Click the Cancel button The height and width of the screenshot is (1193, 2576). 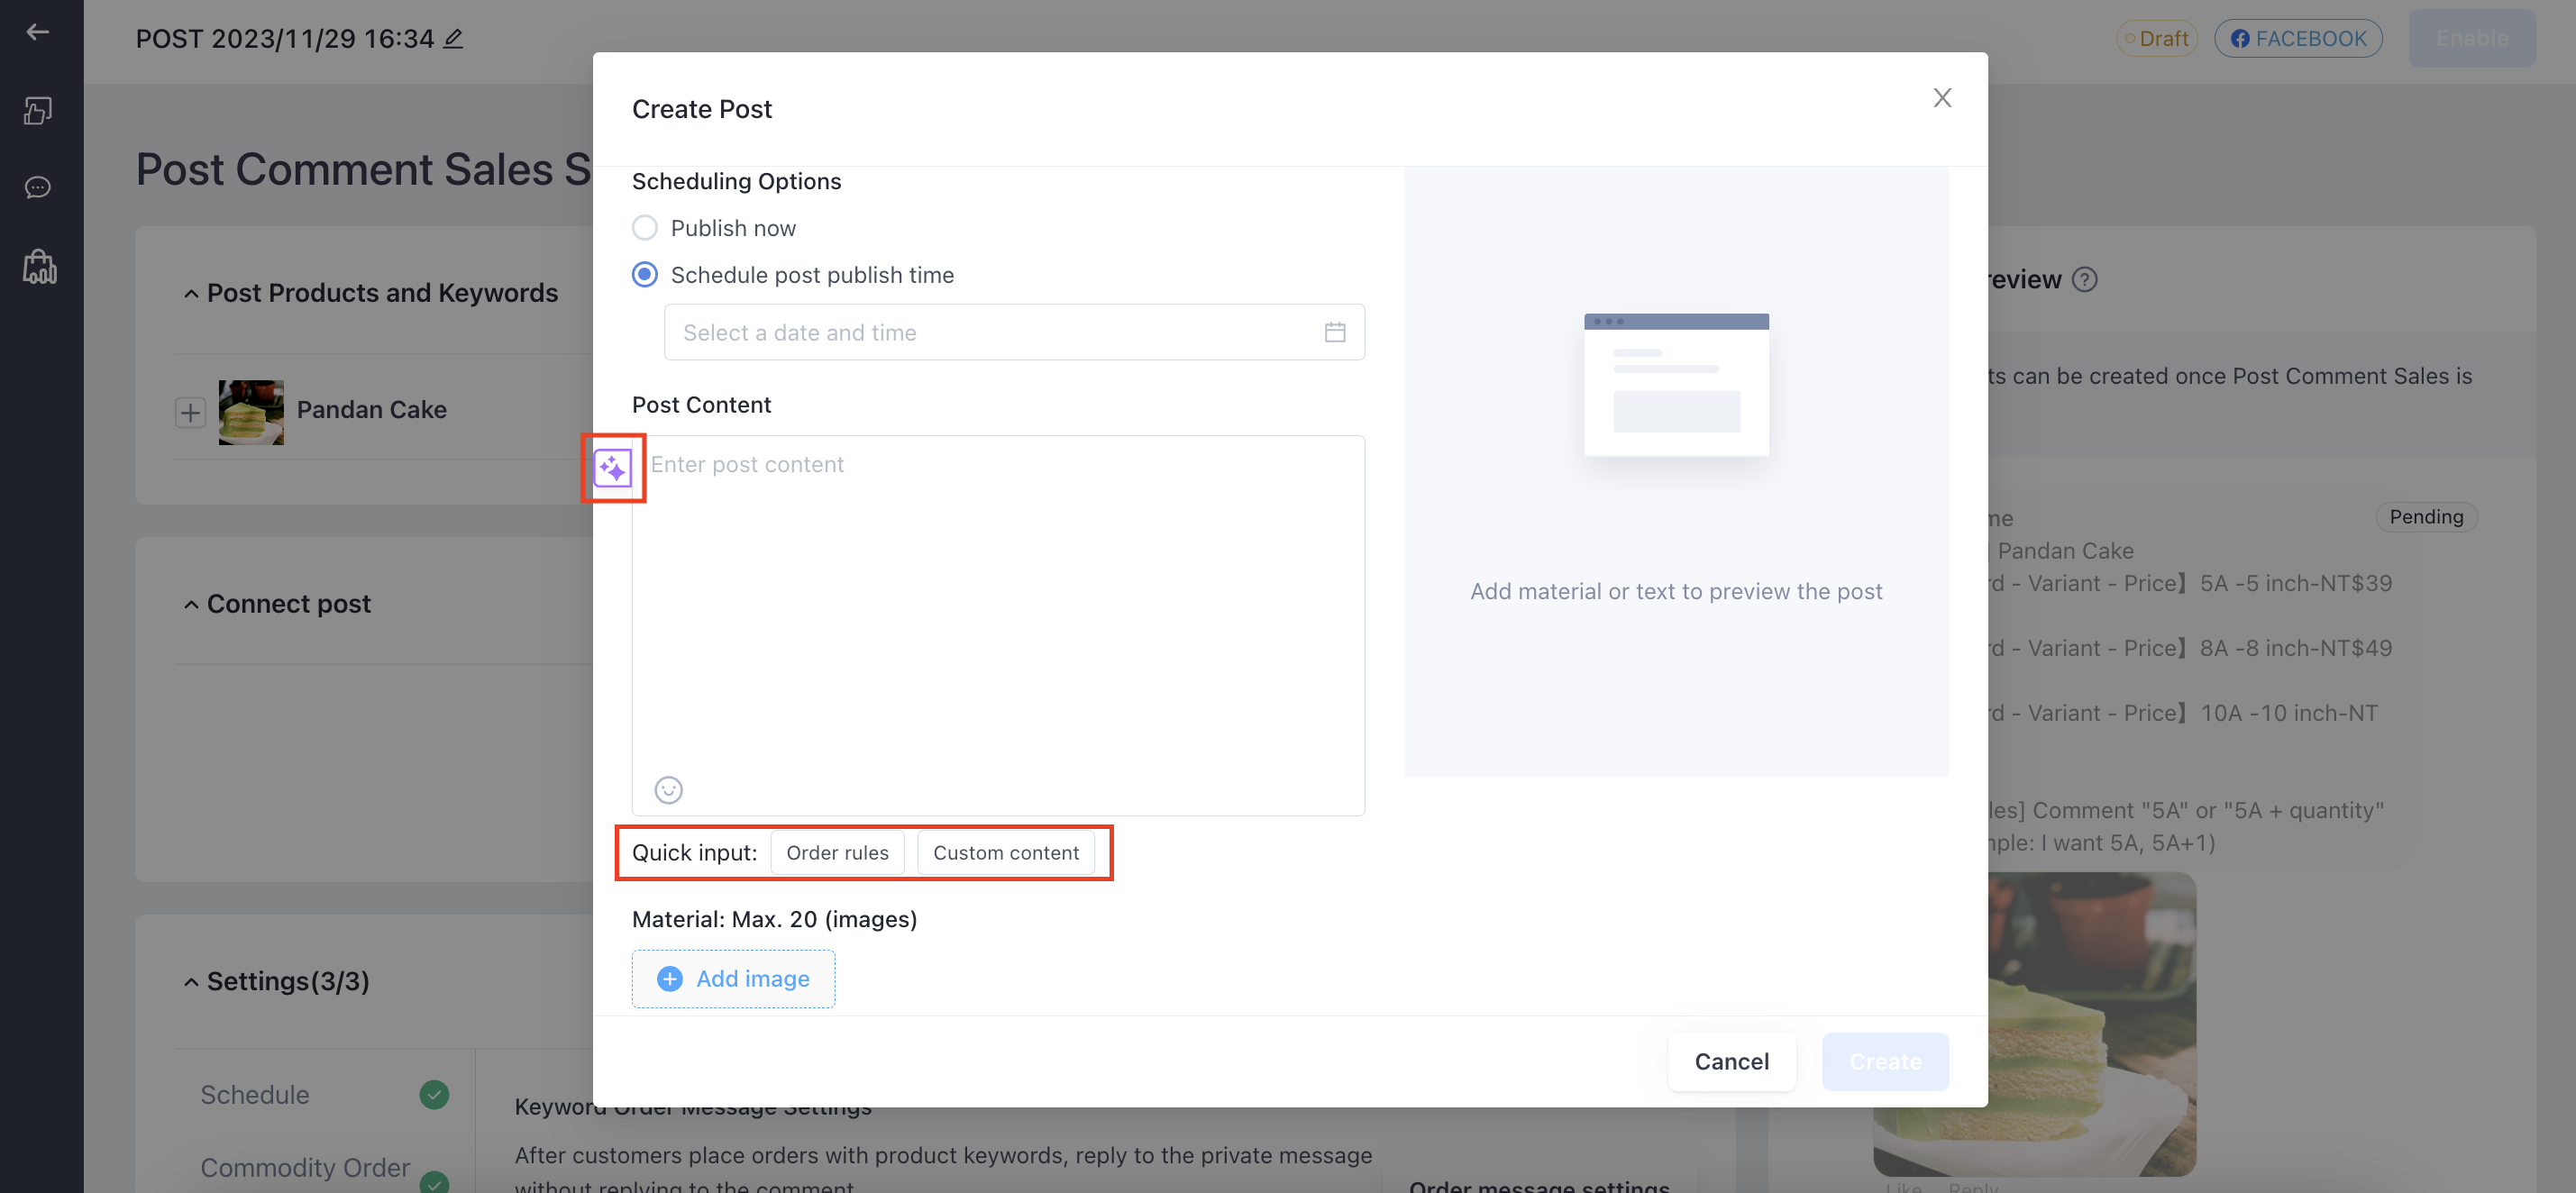1731,1062
